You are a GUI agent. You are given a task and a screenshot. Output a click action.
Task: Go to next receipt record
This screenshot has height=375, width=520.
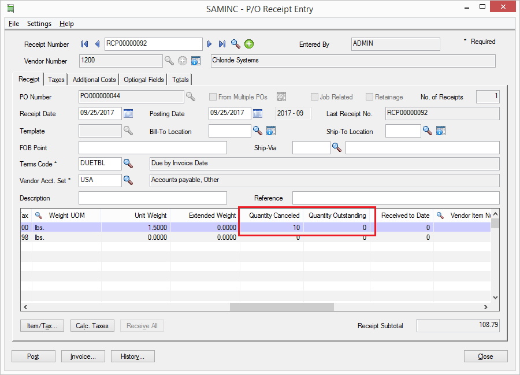[210, 44]
